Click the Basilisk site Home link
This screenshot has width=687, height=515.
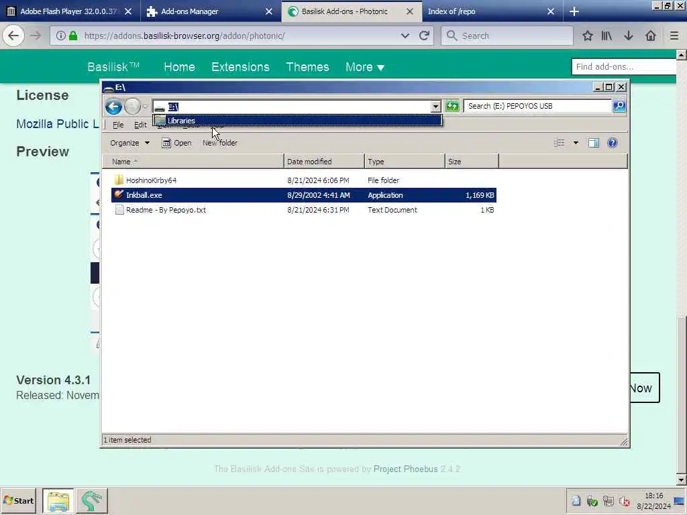179,67
